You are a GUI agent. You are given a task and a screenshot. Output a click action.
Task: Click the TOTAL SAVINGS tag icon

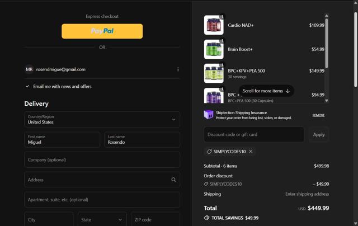[206, 218]
